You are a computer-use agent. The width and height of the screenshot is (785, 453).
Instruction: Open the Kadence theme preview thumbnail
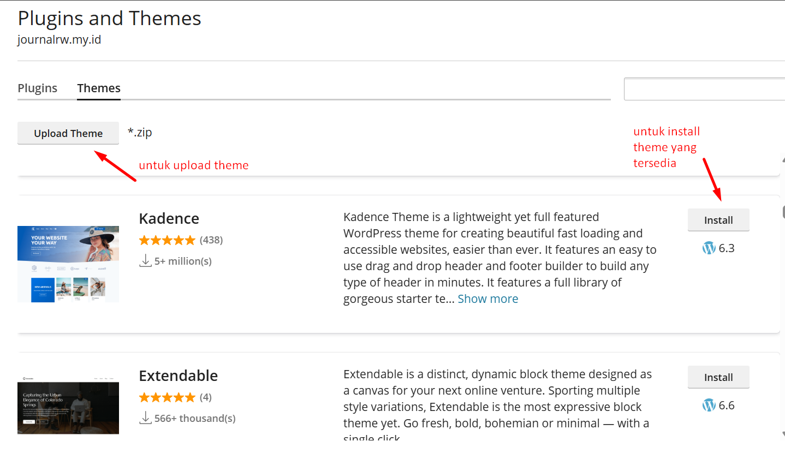68,264
